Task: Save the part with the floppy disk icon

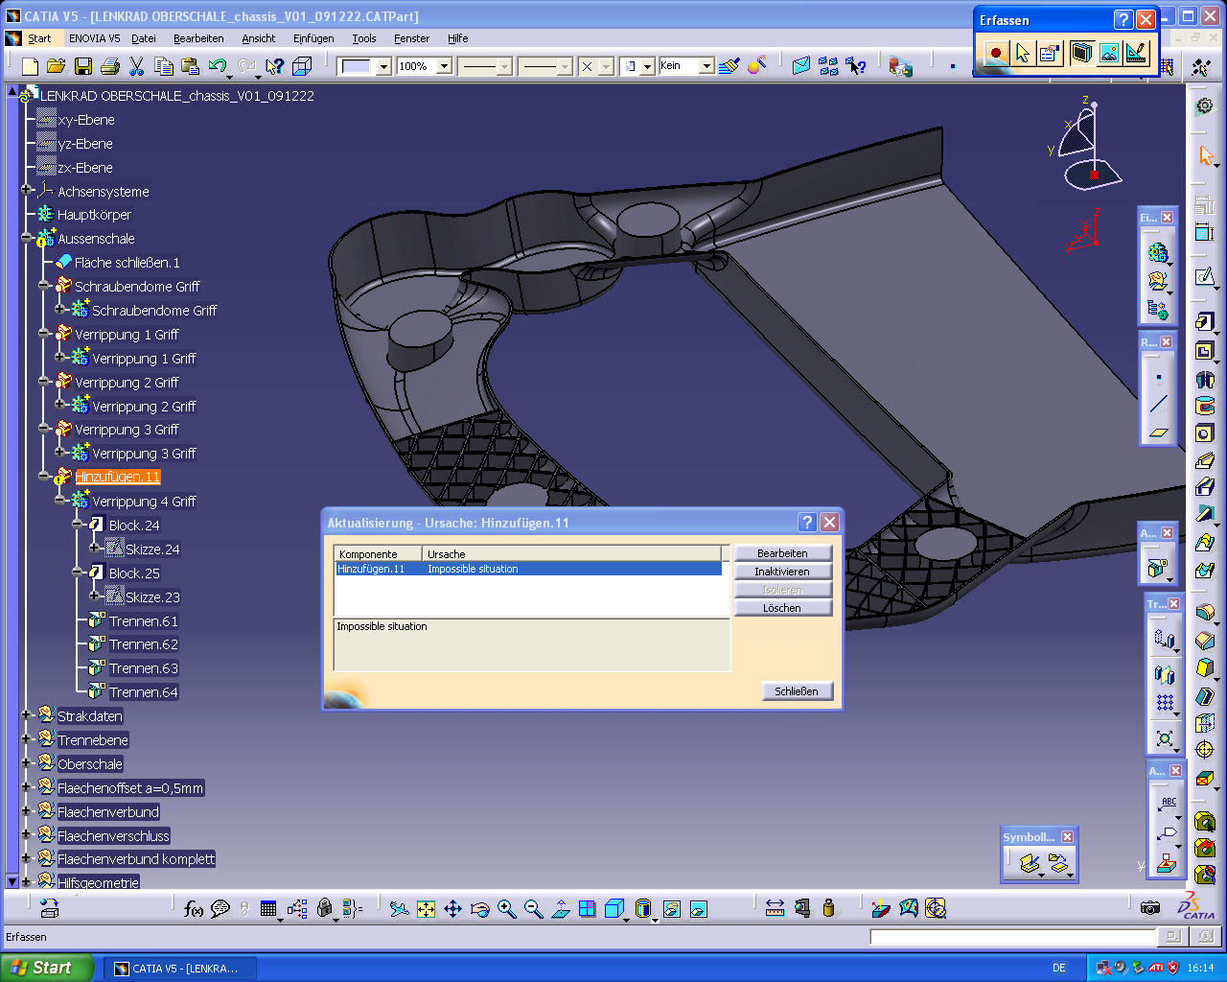Action: point(83,66)
